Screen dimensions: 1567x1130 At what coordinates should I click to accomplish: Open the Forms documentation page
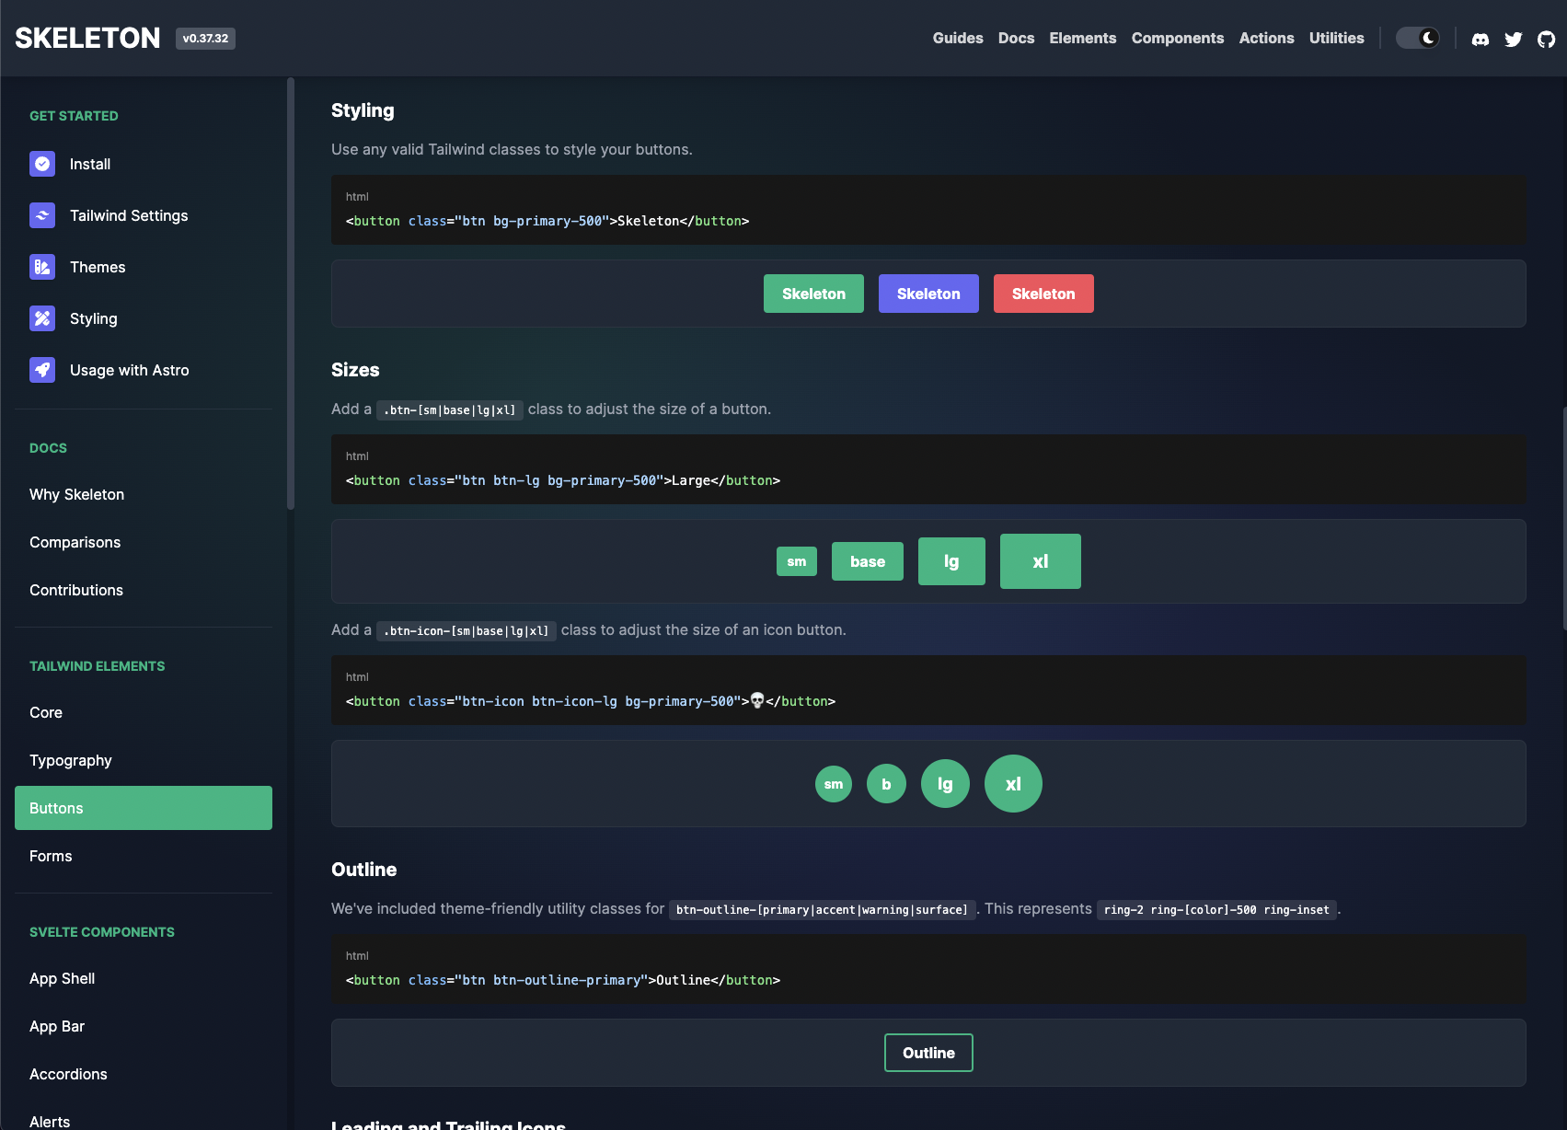click(51, 856)
